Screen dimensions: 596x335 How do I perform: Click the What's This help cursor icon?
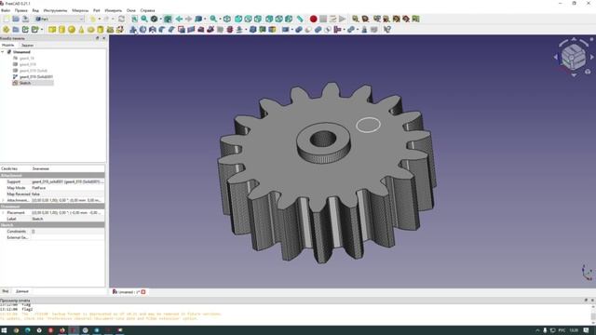click(387, 30)
